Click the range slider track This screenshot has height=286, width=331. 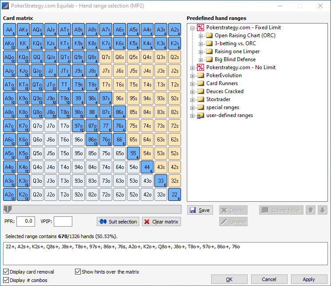coord(92,209)
